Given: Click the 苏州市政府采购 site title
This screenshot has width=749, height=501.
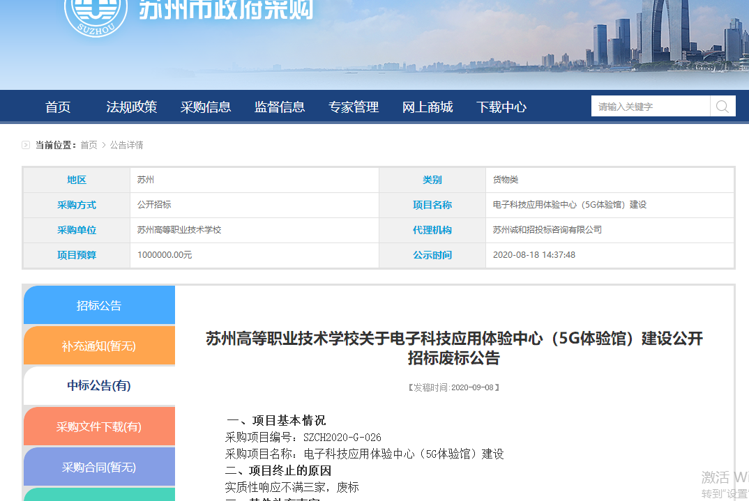Looking at the screenshot, I should point(226,10).
